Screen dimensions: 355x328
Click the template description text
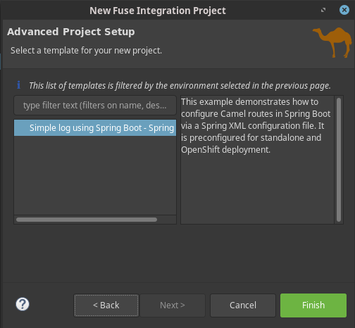click(x=256, y=126)
